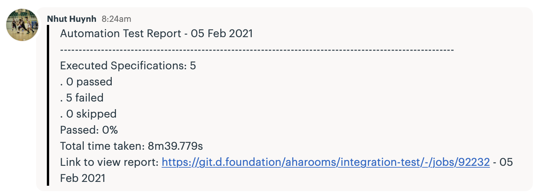Click the 8:24am message timestamp
The width and height of the screenshot is (539, 193).
coord(117,18)
